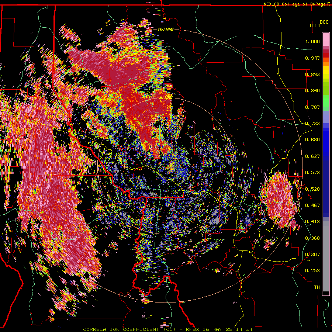Pick the gray bottom color bar segment
The image size is (332, 332).
click(326, 256)
